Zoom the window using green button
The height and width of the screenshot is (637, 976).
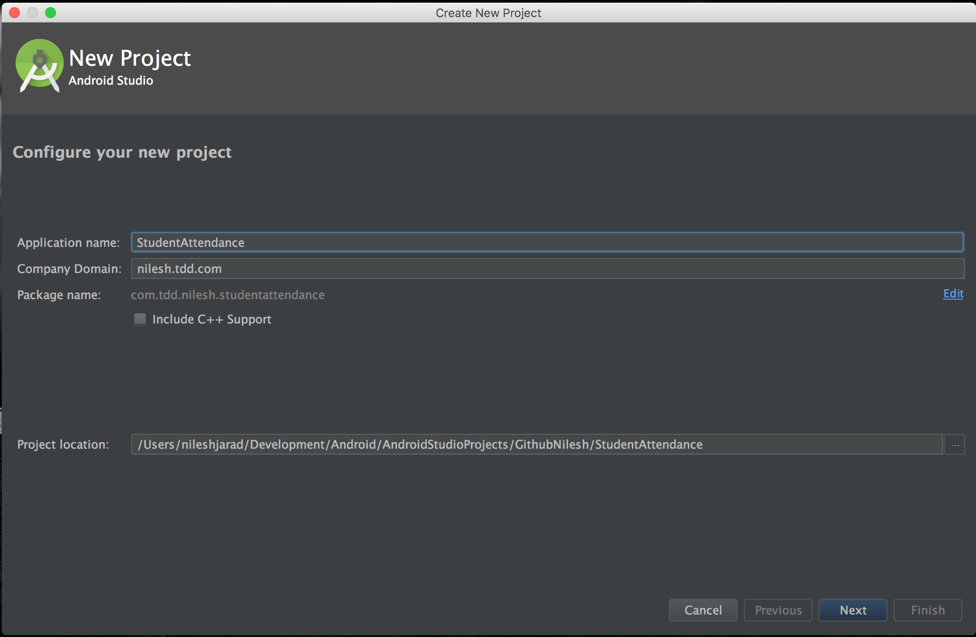(51, 13)
